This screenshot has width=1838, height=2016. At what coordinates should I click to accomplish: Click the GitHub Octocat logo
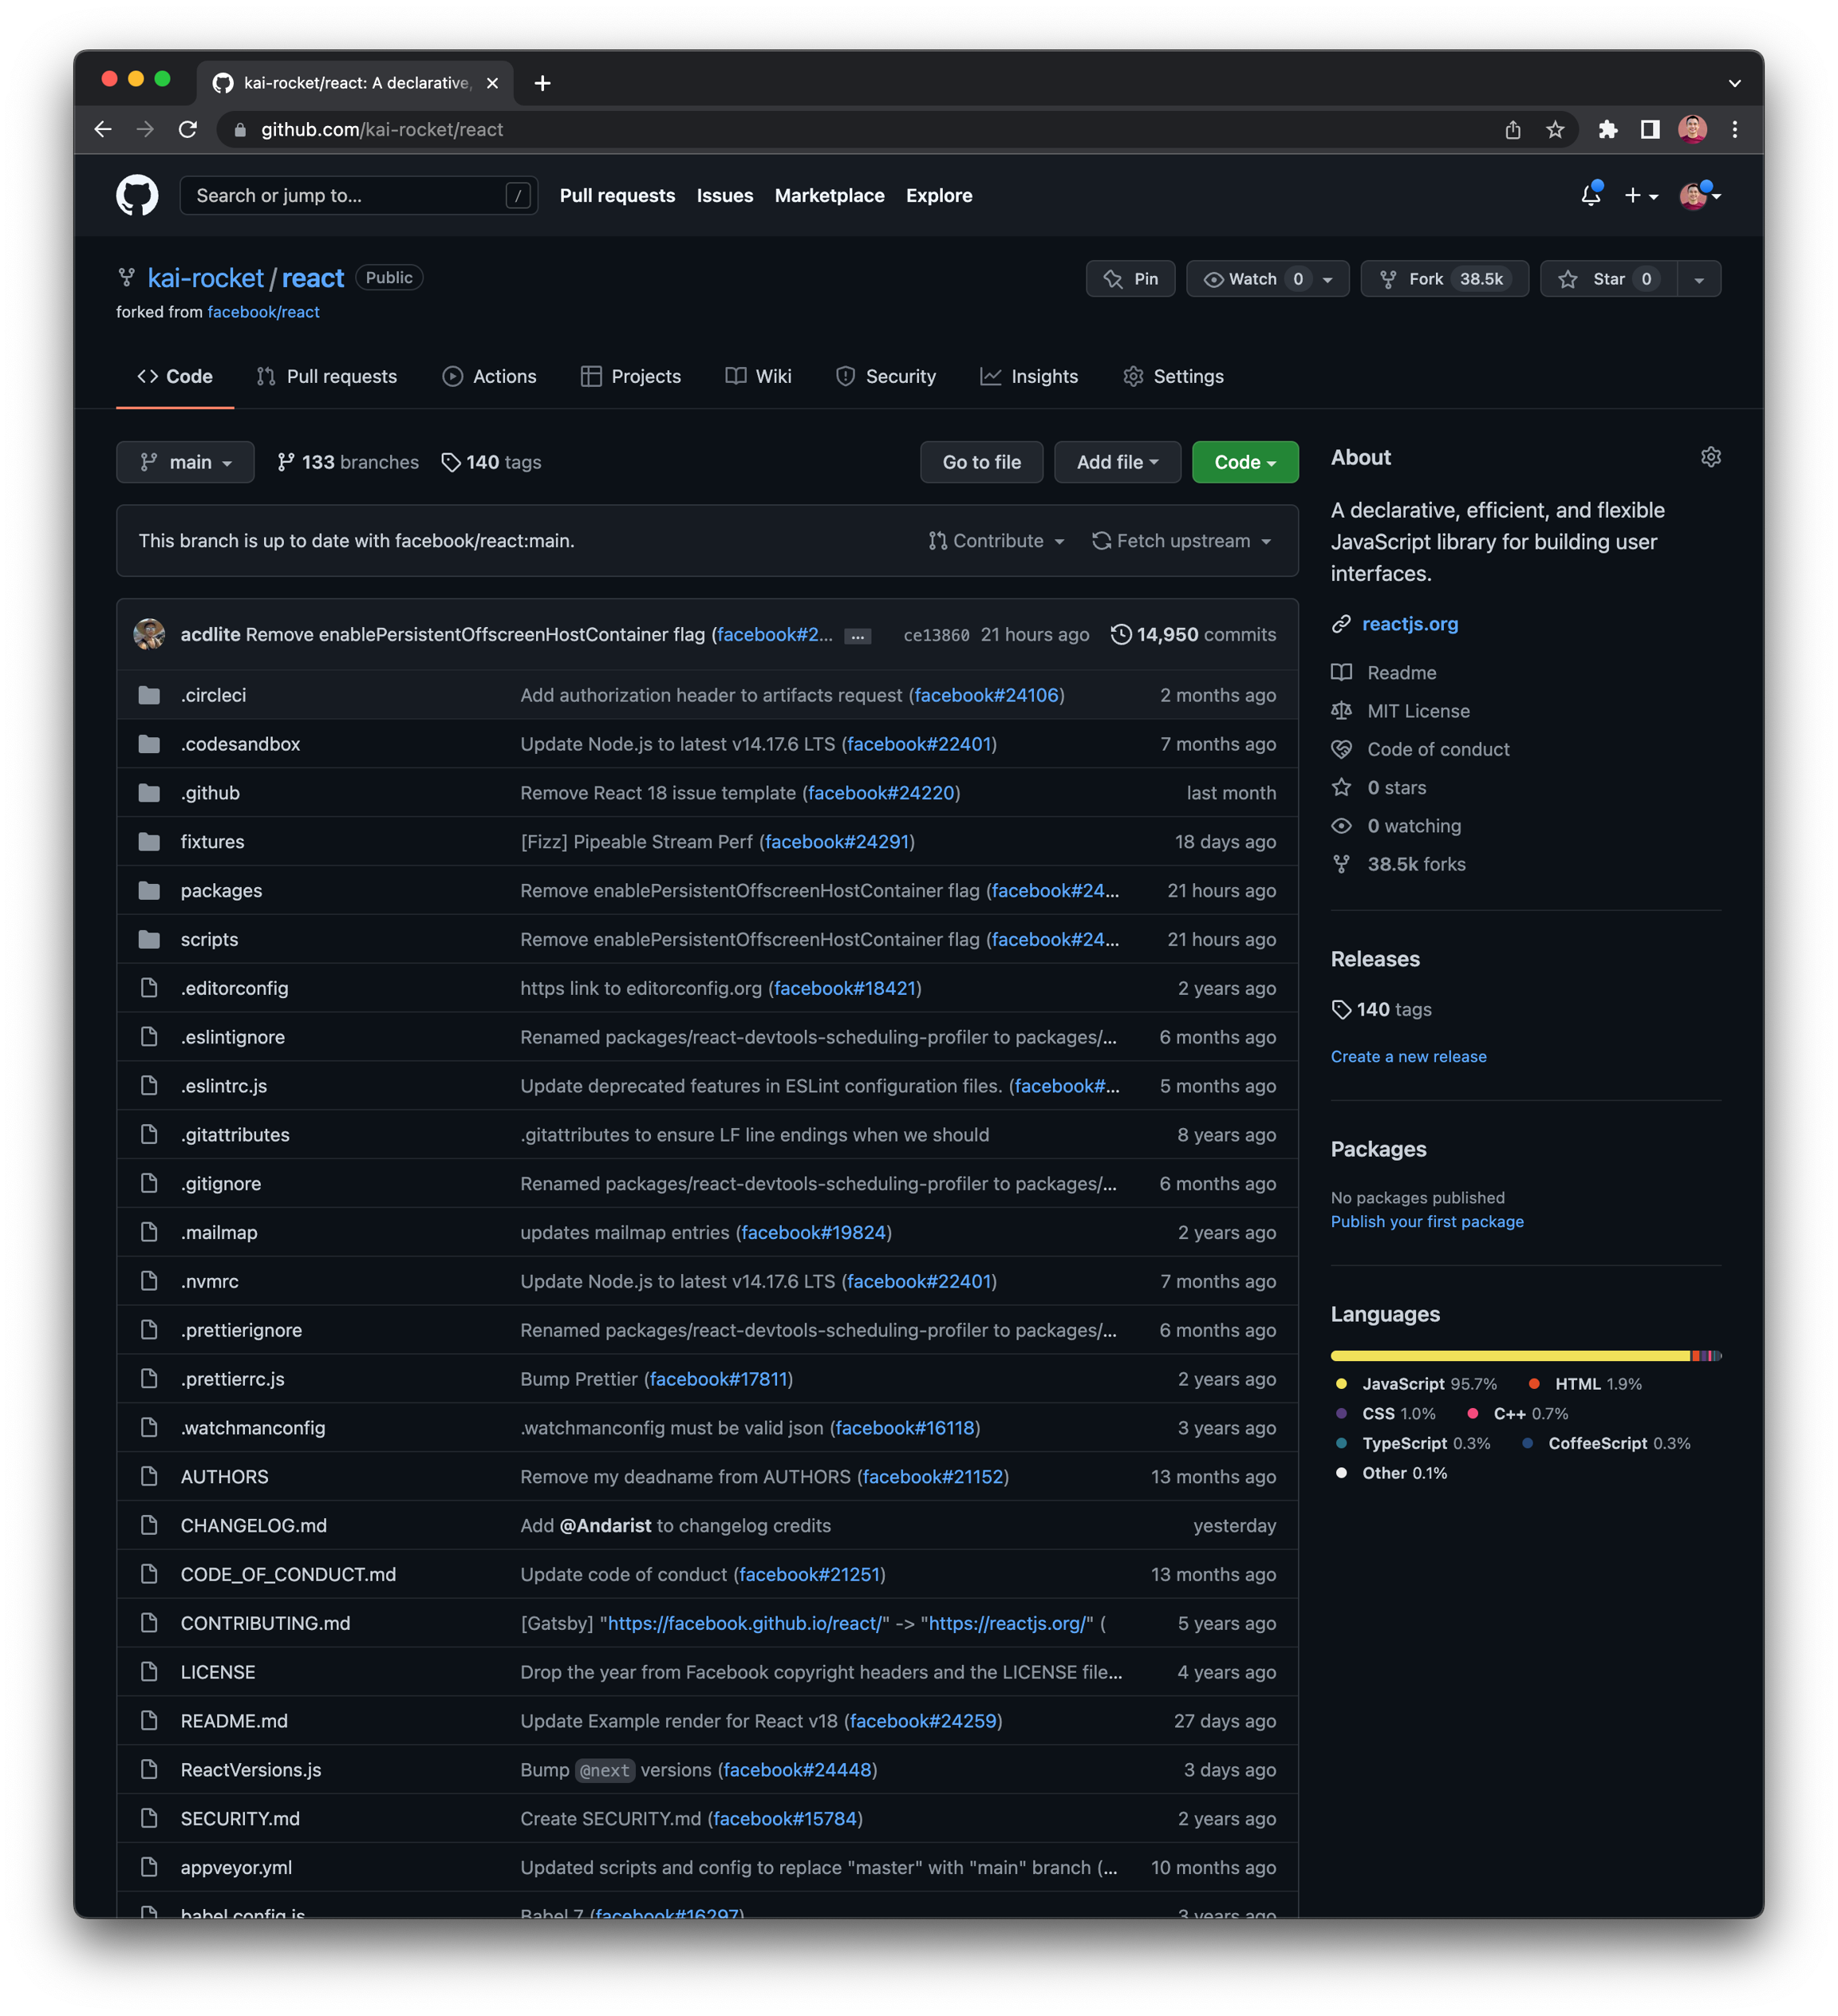coord(137,195)
